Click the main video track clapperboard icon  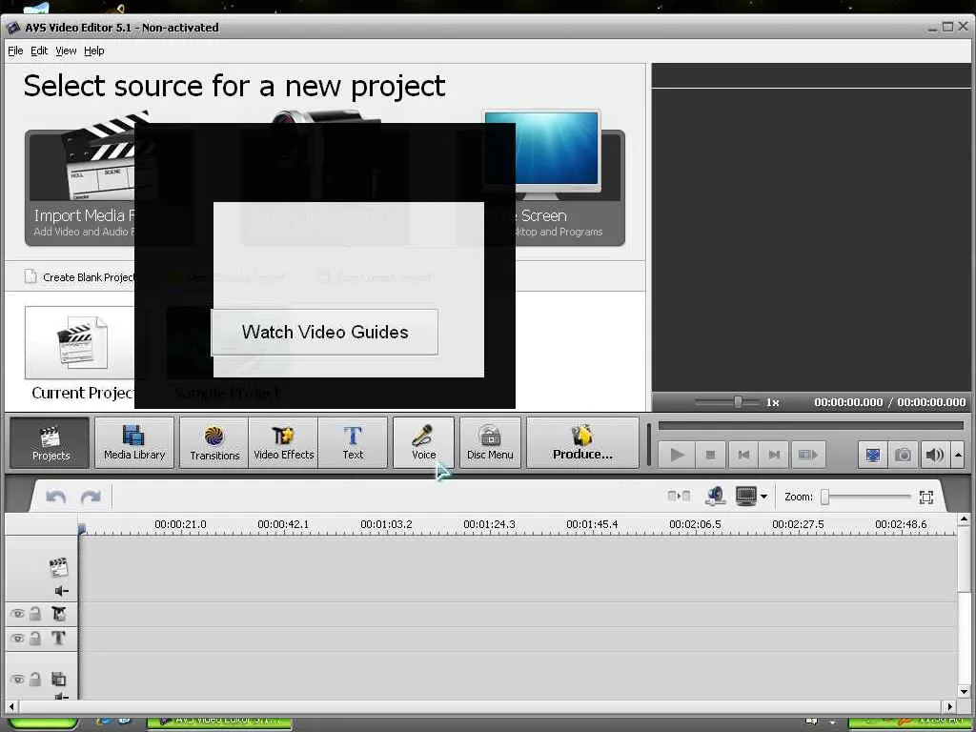[58, 566]
